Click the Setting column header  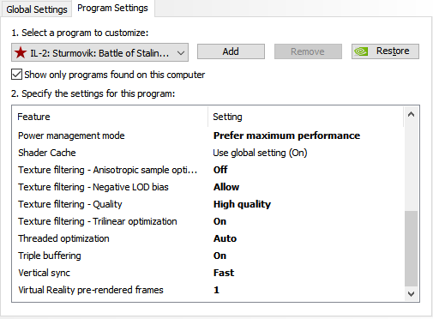[x=305, y=117]
